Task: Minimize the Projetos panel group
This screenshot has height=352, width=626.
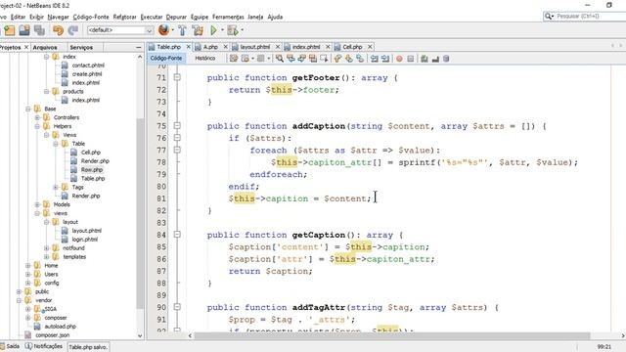Action: click(x=139, y=48)
